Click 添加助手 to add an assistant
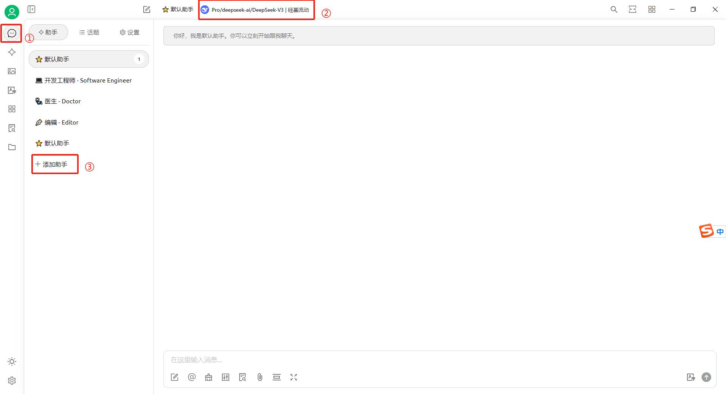 pyautogui.click(x=51, y=164)
